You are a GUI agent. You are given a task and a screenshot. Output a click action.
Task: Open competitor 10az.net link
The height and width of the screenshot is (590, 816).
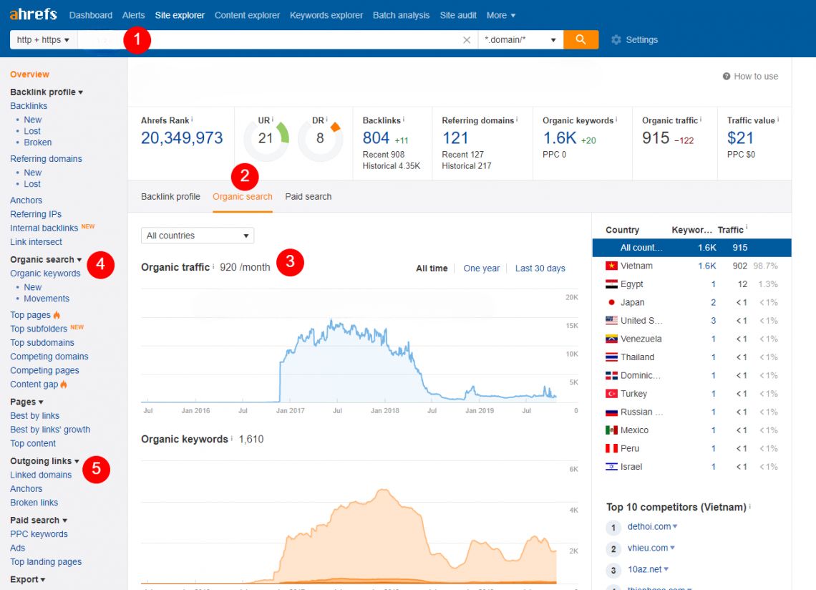(x=644, y=569)
